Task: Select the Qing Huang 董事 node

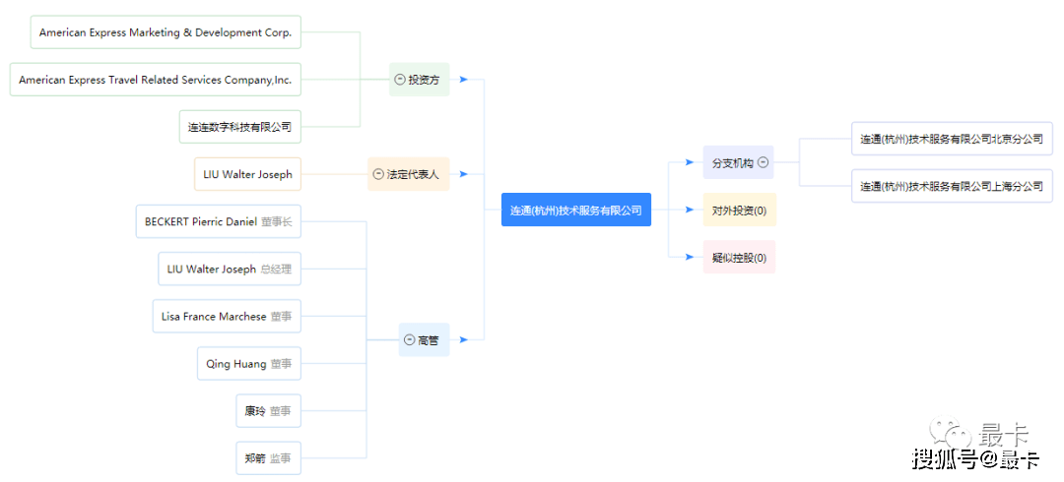Action: pos(249,364)
